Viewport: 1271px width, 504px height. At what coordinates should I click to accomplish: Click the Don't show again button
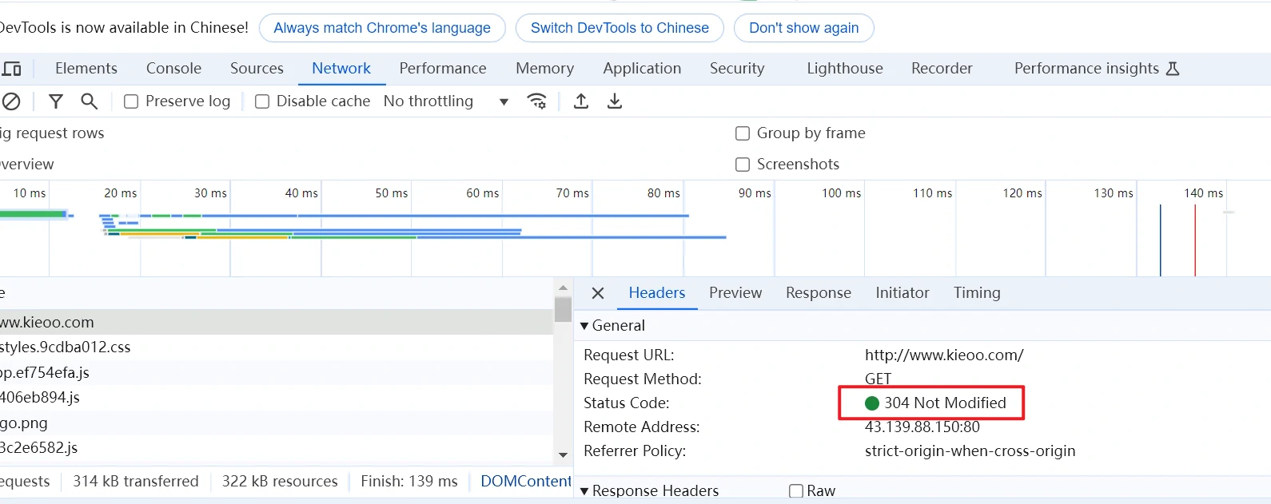coord(803,28)
